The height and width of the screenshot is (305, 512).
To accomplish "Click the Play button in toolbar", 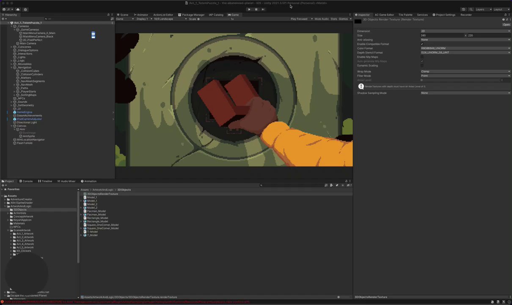I will (x=249, y=9).
